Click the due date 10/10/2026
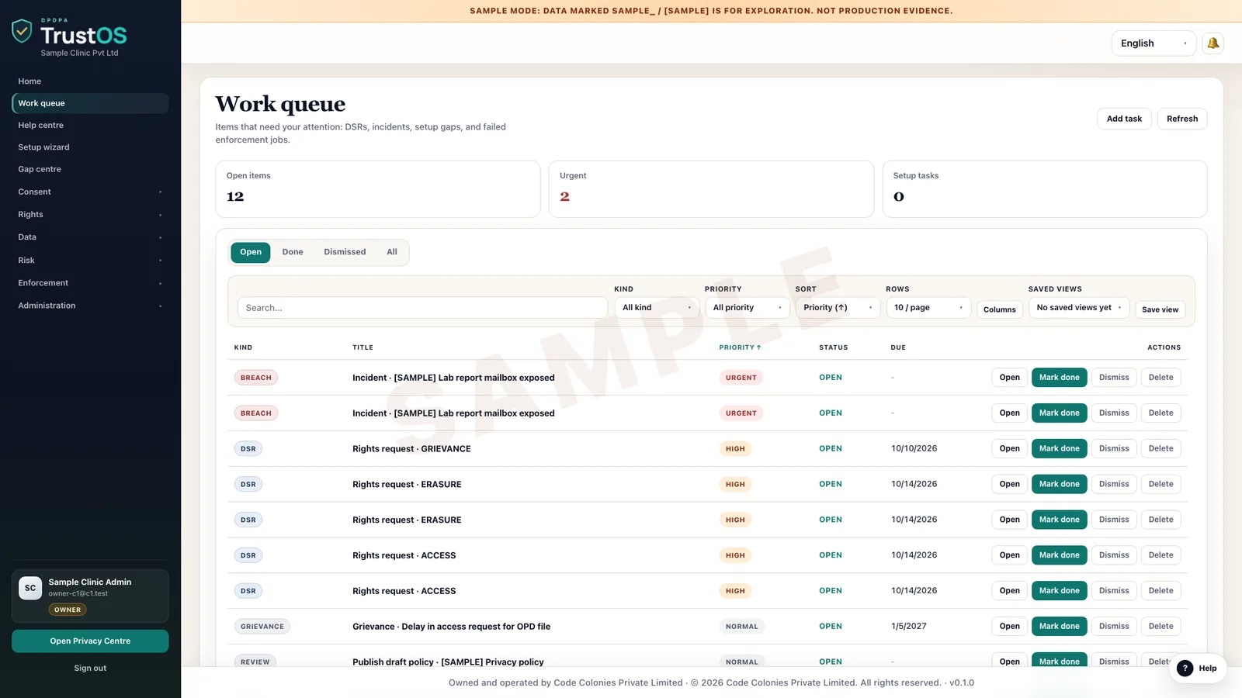This screenshot has height=698, width=1242. coord(914,449)
